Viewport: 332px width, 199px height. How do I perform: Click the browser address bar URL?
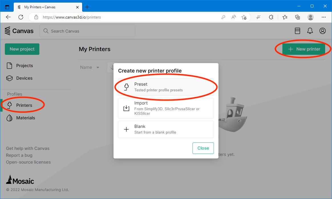tap(72, 17)
